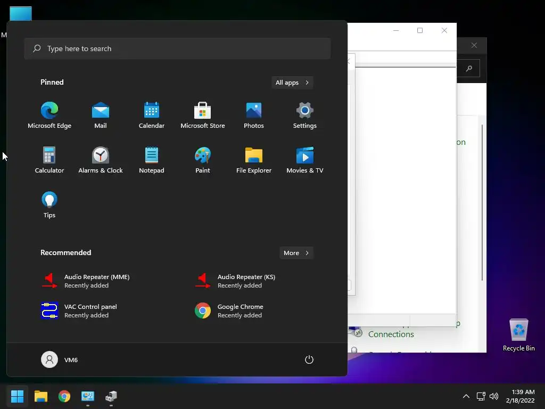The width and height of the screenshot is (545, 409).
Task: Expand the All apps list
Action: point(292,83)
